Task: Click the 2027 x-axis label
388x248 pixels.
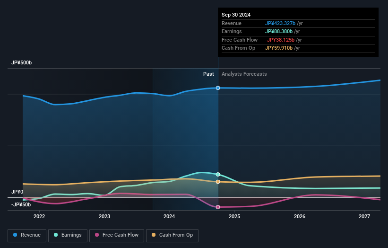Action: [364, 216]
